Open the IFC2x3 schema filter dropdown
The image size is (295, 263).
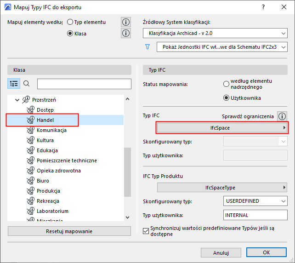click(222, 47)
